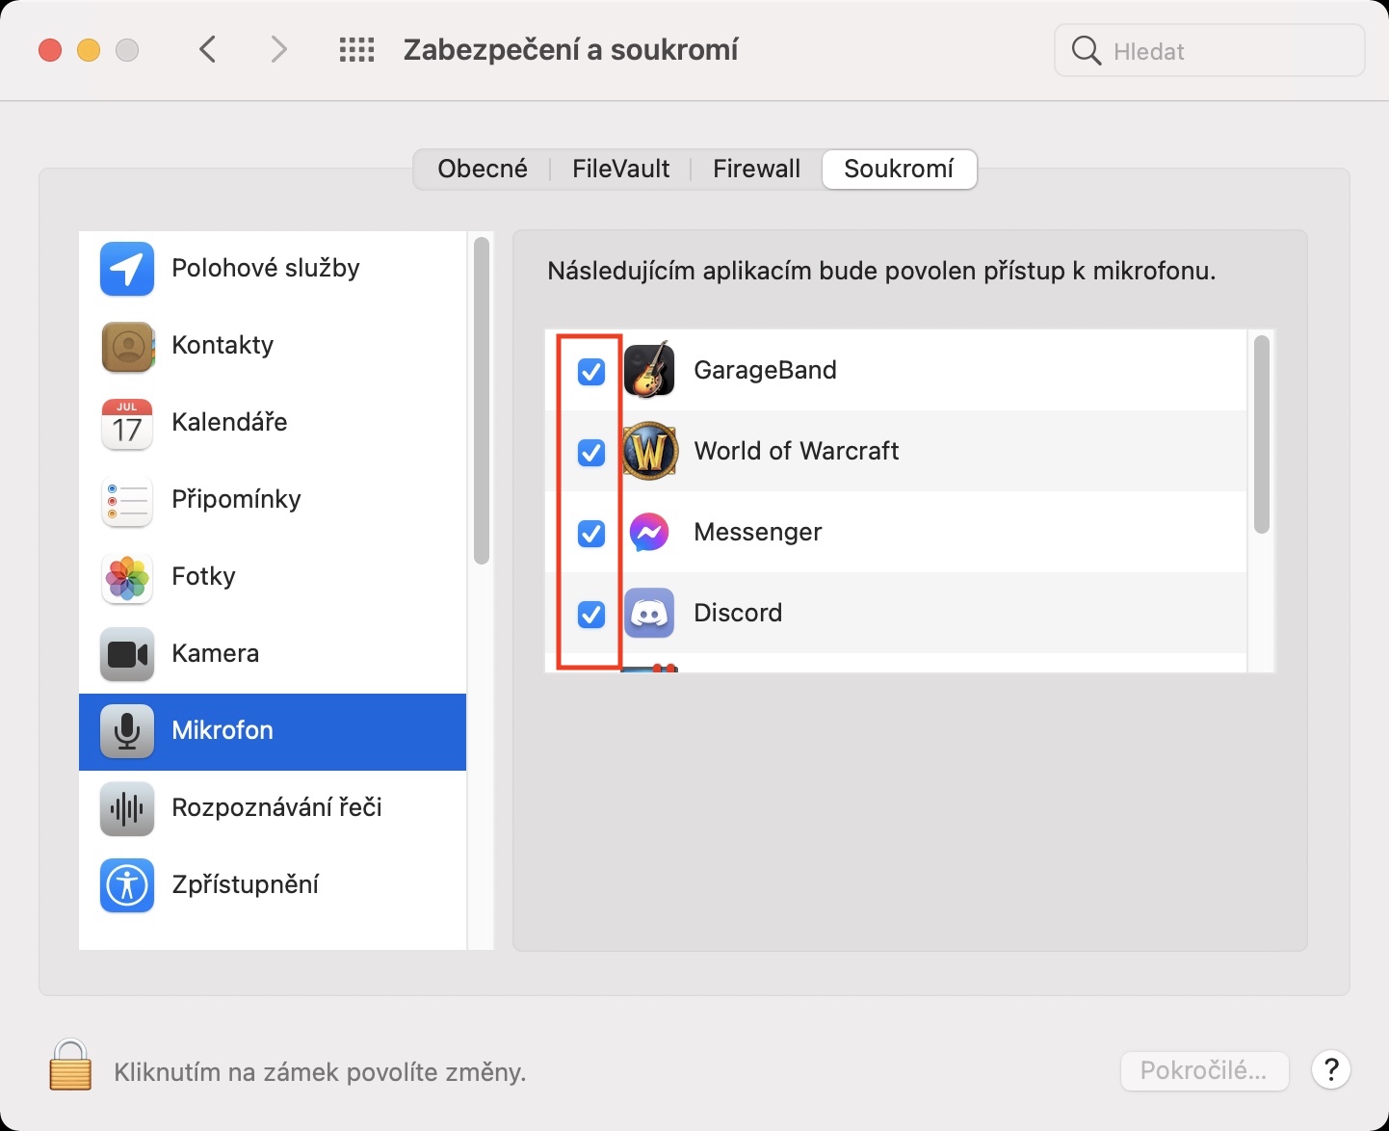This screenshot has width=1389, height=1131.
Task: Uncheck GarageBand microphone access
Action: click(591, 371)
